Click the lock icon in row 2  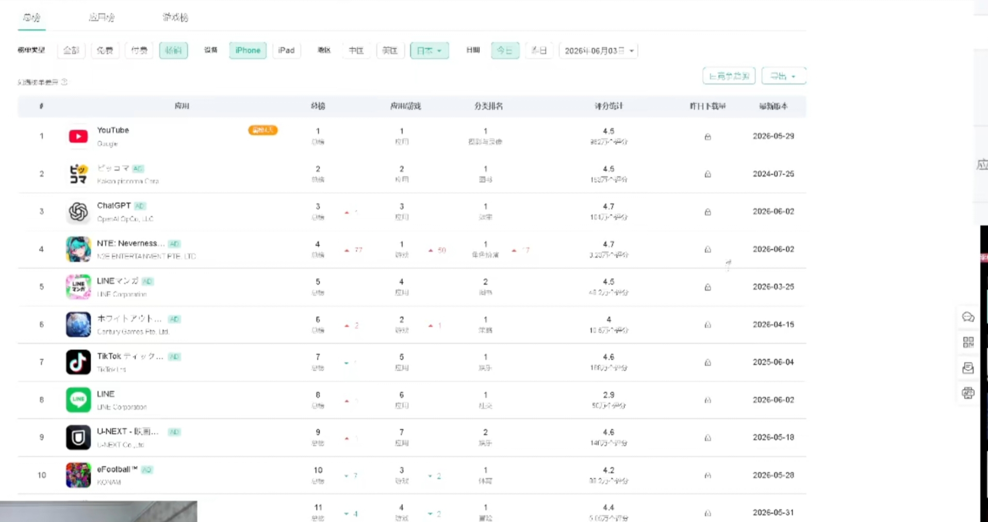pyautogui.click(x=707, y=174)
